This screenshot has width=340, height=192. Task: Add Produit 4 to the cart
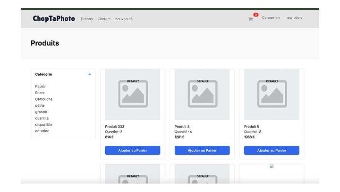(x=202, y=150)
